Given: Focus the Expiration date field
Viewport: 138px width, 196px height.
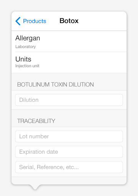Looking at the screenshot, I should (x=69, y=152).
